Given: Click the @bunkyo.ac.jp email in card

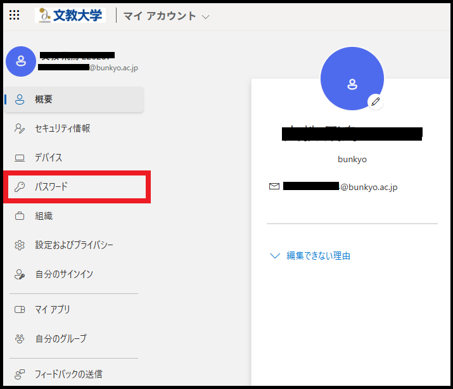Looking at the screenshot, I should [x=369, y=187].
